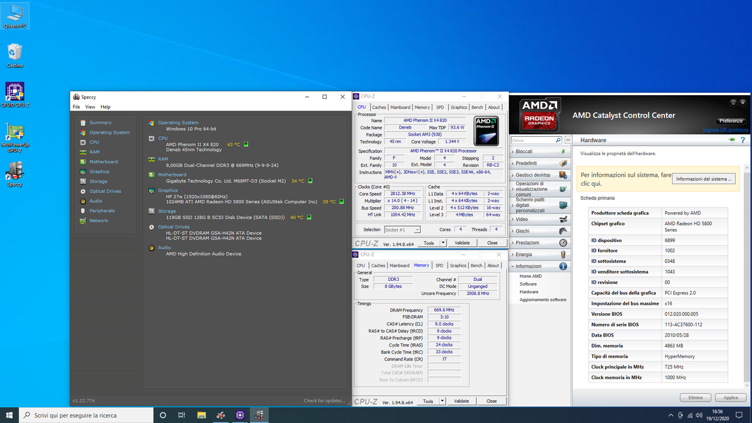Image resolution: width=752 pixels, height=423 pixels.
Task: Click Check for updates in Speccy
Action: tap(324, 401)
